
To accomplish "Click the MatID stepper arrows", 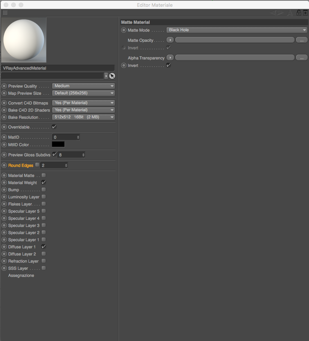I will point(78,137).
